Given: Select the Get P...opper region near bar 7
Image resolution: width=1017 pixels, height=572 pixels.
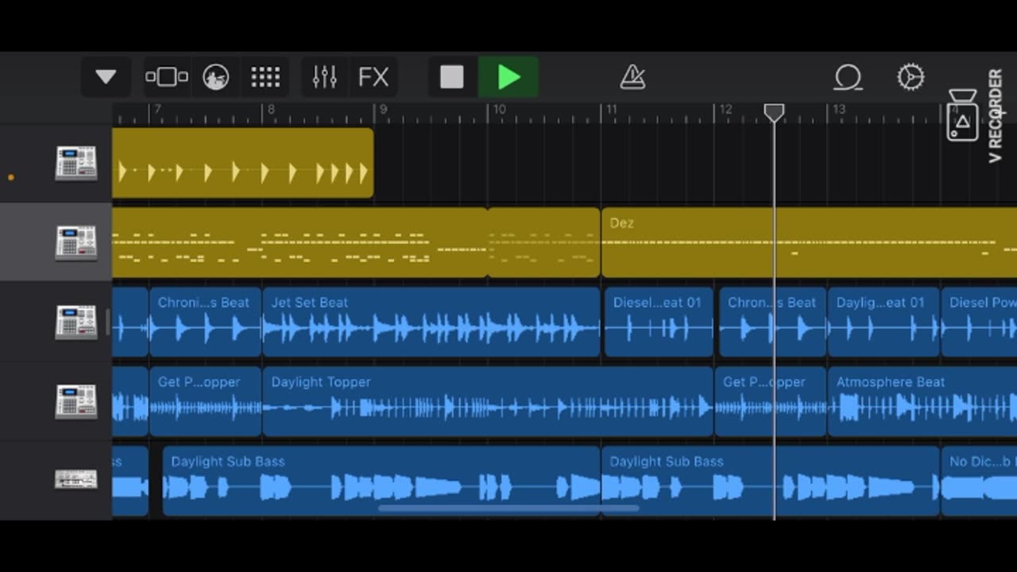Looking at the screenshot, I should [205, 401].
